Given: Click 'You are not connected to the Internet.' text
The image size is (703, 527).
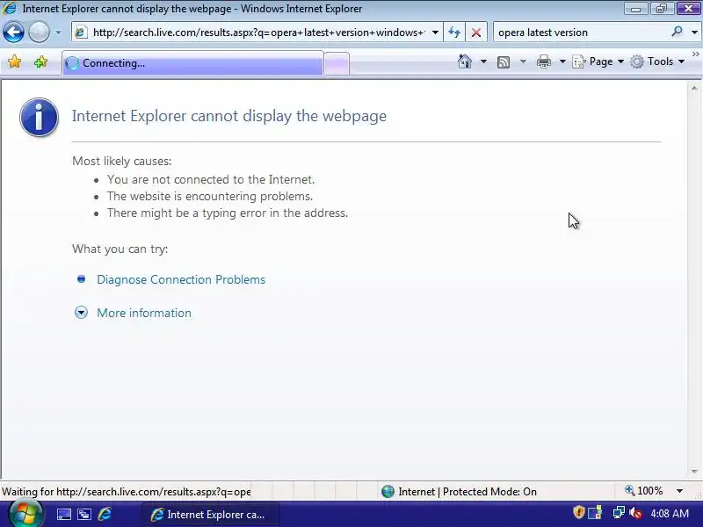Looking at the screenshot, I should 211,179.
